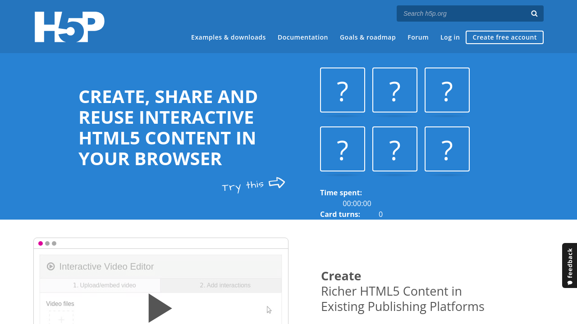Flip the middle memory card, top row
Viewport: 577px width, 324px height.
point(395,90)
